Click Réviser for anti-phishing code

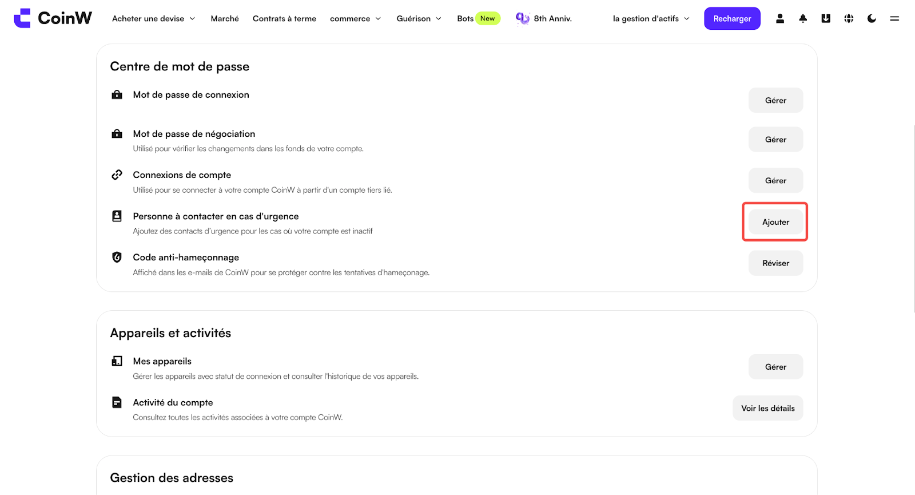pyautogui.click(x=775, y=263)
